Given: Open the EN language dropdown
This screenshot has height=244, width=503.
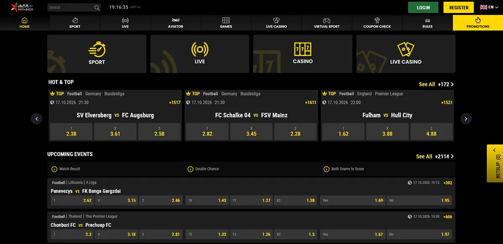Looking at the screenshot, I should tap(489, 8).
